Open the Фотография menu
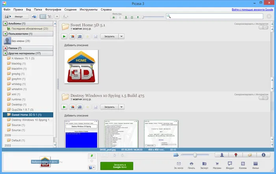The height and width of the screenshot is (174, 276). pos(53,9)
